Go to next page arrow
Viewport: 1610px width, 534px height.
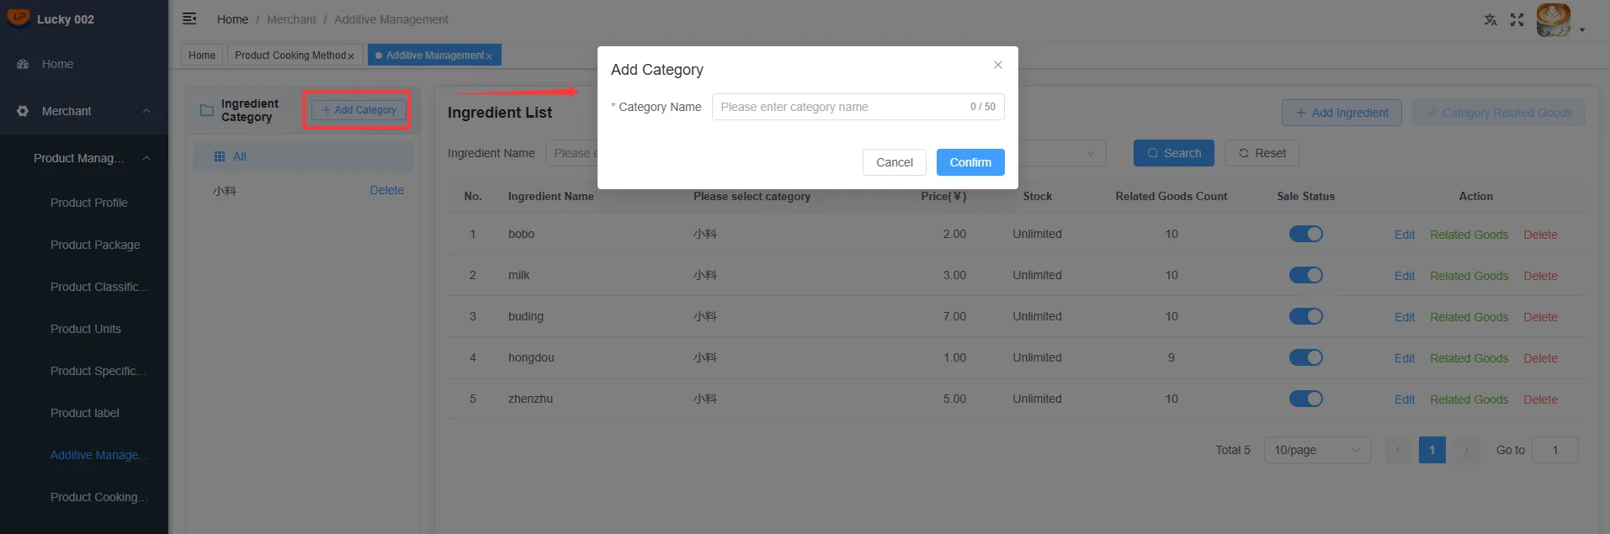[1466, 450]
